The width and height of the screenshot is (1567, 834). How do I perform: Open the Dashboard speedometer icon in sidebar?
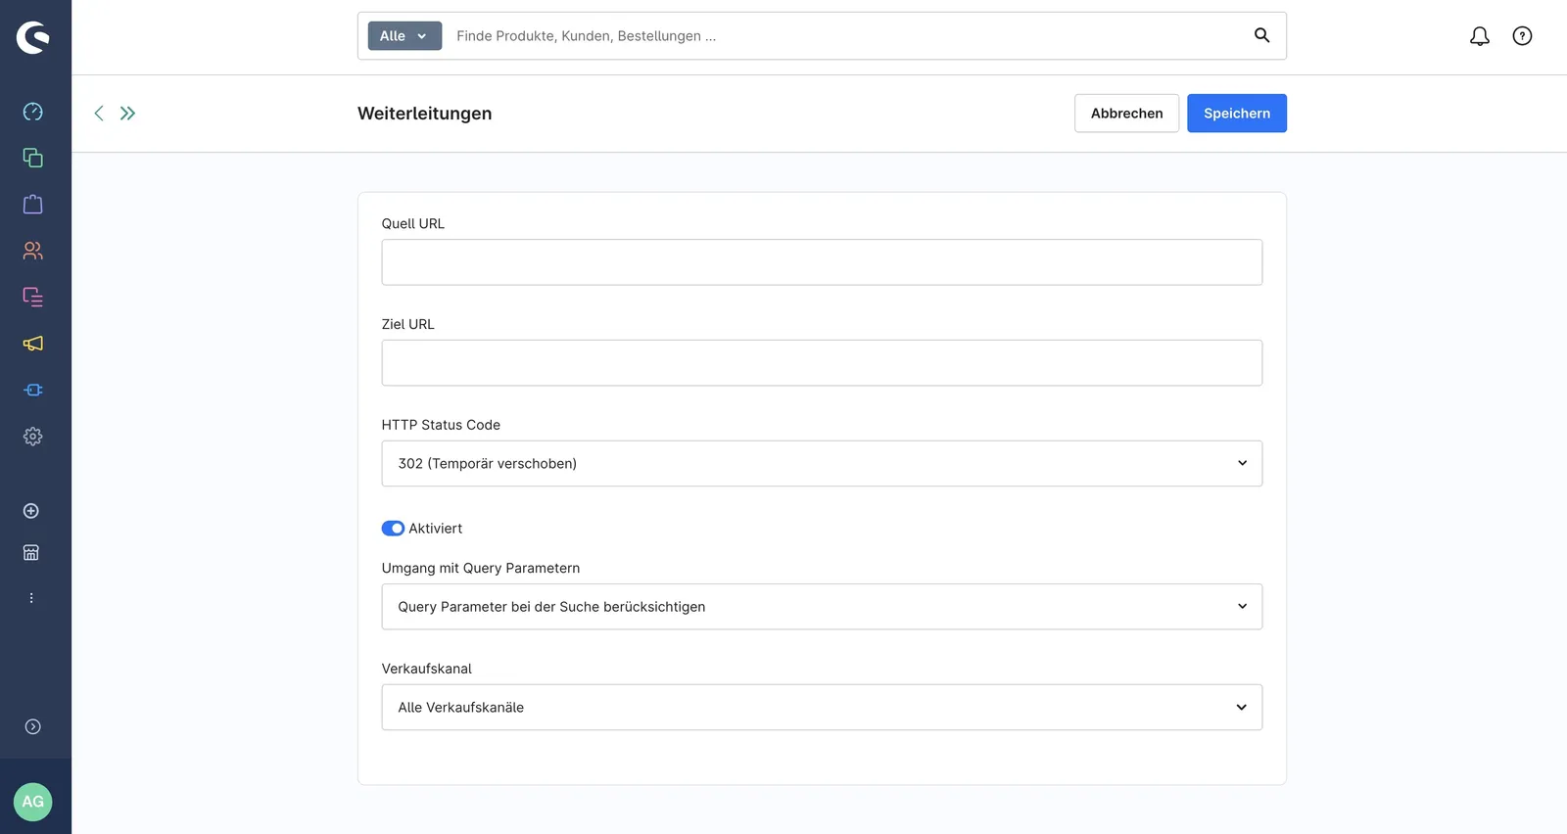coord(32,112)
